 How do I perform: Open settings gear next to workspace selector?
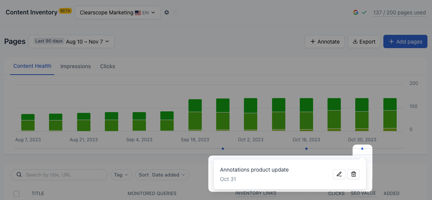pyautogui.click(x=166, y=12)
